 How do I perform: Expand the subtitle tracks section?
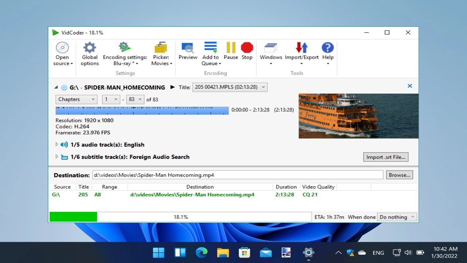click(57, 157)
